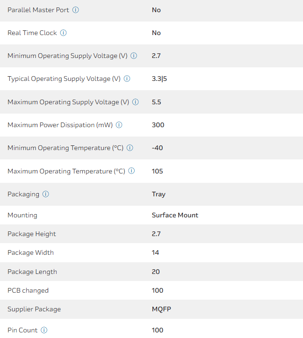
Task: Click the Supplier Package label
Action: (34, 309)
